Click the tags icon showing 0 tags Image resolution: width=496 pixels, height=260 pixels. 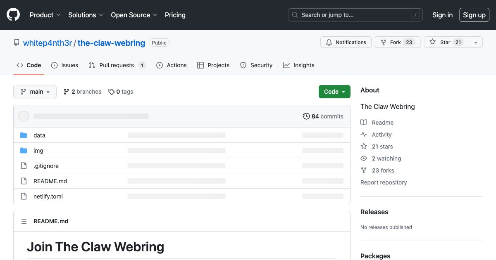click(111, 91)
